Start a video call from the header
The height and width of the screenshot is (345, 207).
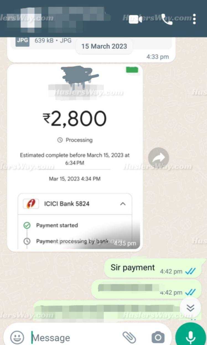[x=135, y=19]
